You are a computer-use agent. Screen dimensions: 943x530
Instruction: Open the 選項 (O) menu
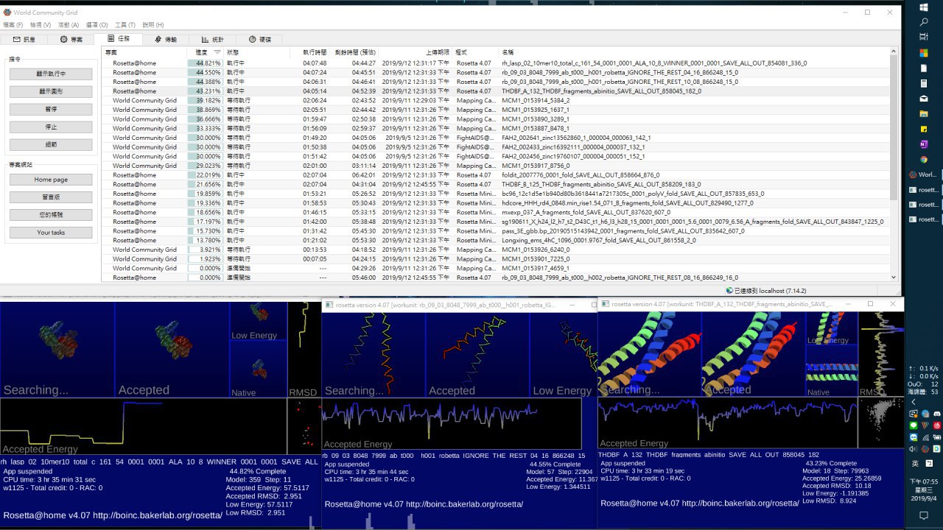click(x=97, y=25)
